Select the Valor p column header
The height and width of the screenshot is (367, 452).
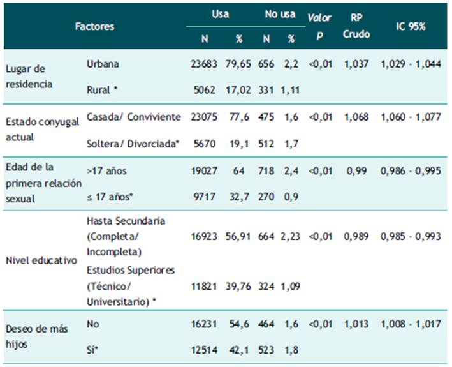pyautogui.click(x=319, y=26)
